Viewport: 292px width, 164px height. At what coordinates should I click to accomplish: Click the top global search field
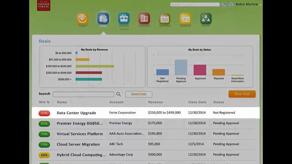[195, 5]
